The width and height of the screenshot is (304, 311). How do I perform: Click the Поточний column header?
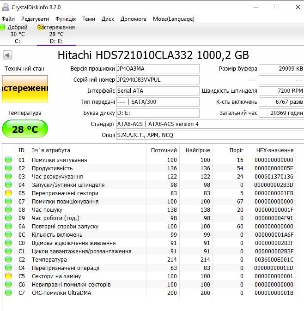click(x=163, y=150)
